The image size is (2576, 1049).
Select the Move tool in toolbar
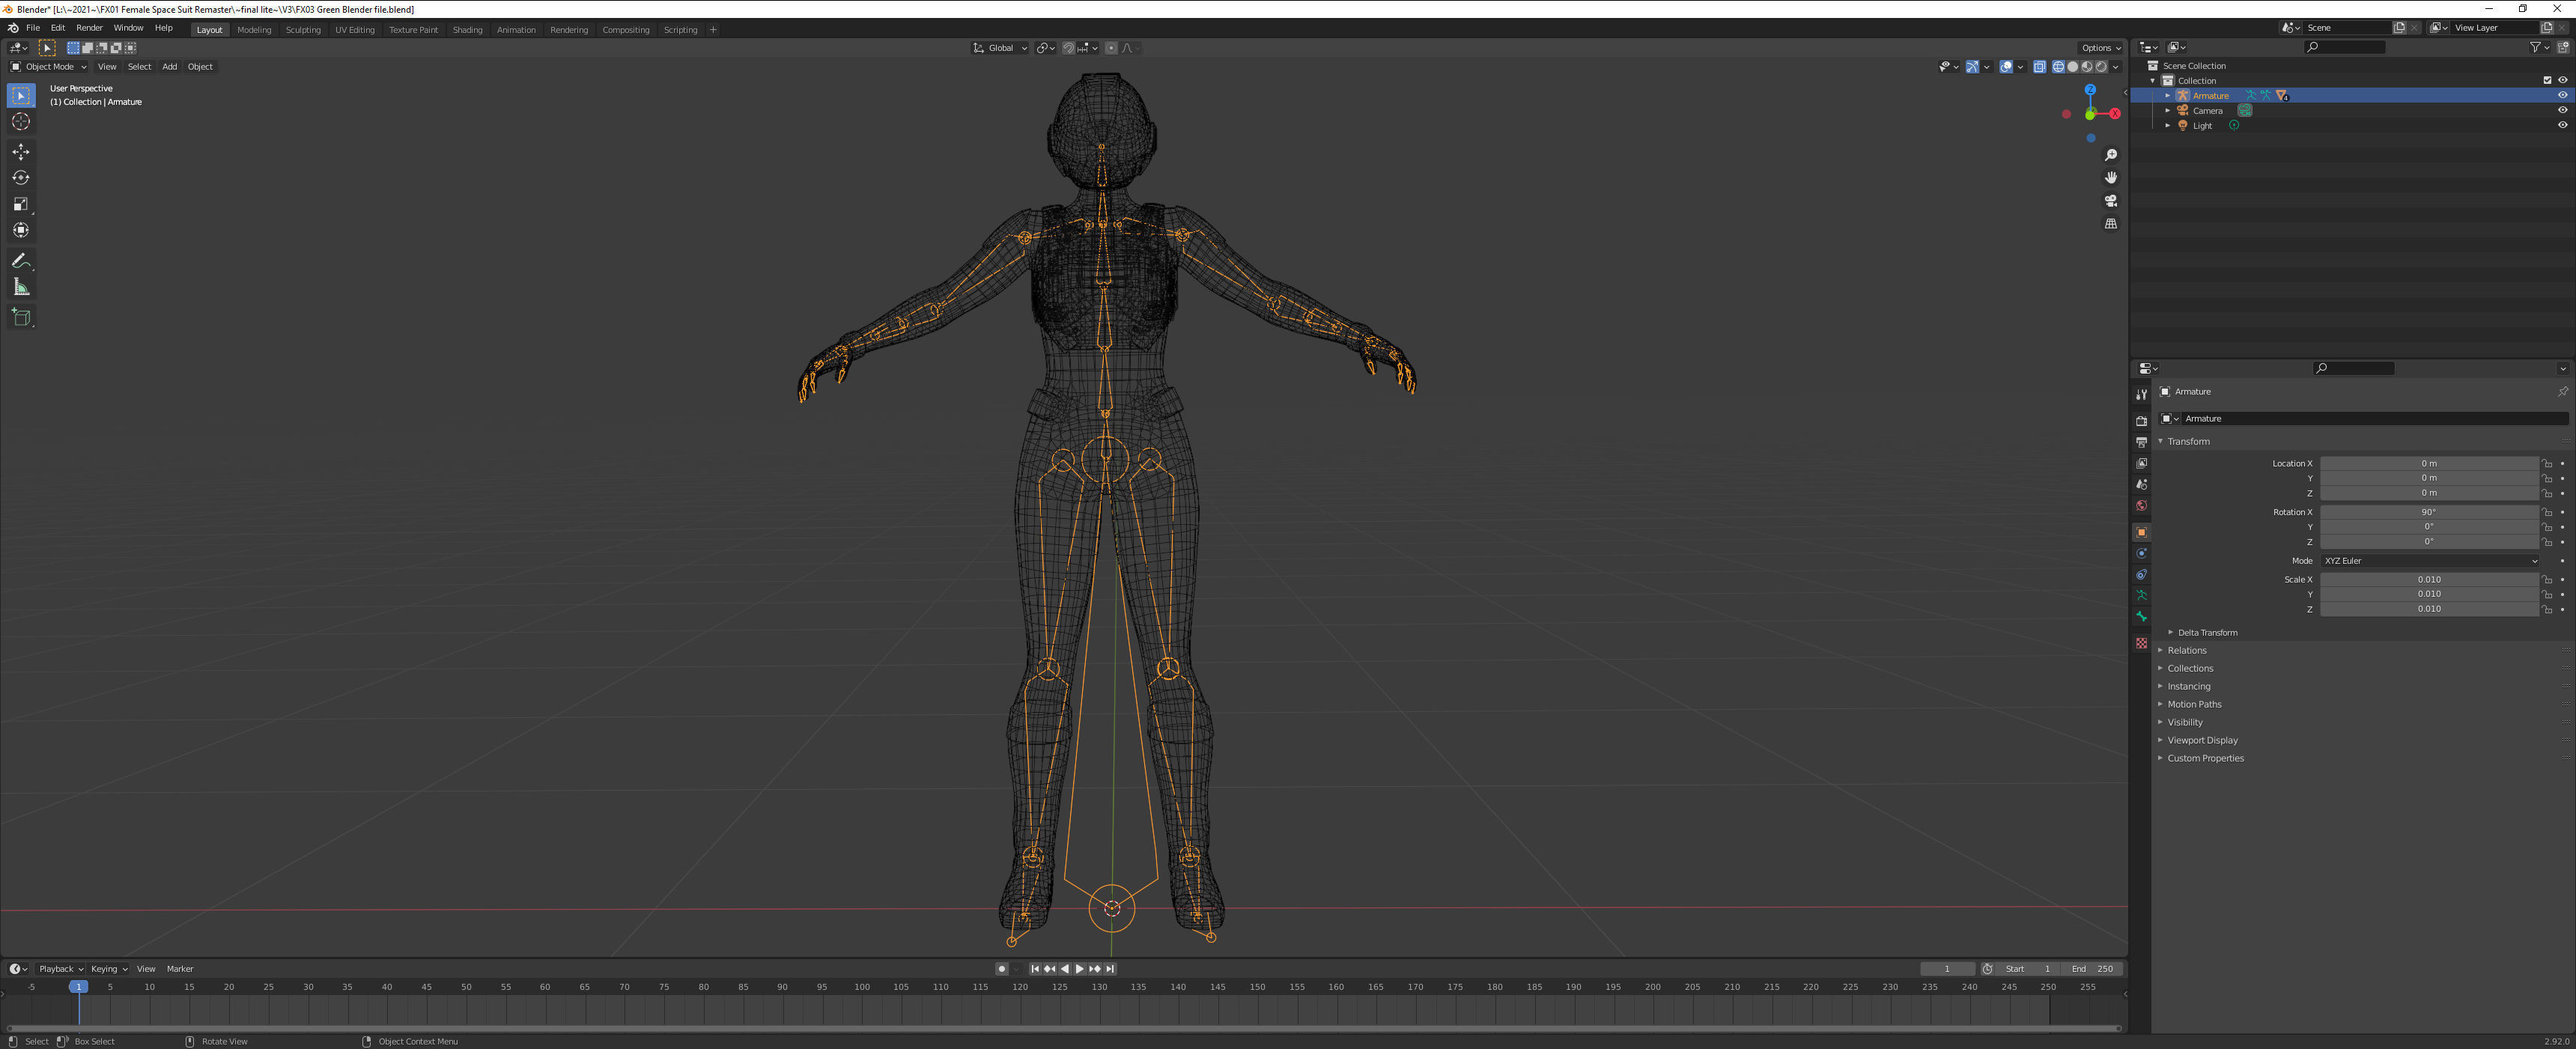pos(21,152)
